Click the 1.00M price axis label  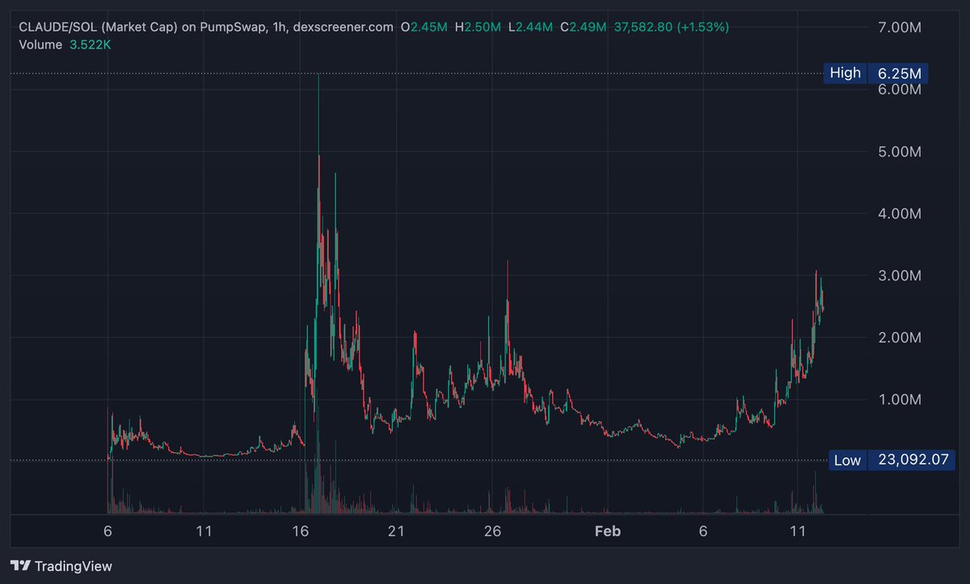pos(899,400)
